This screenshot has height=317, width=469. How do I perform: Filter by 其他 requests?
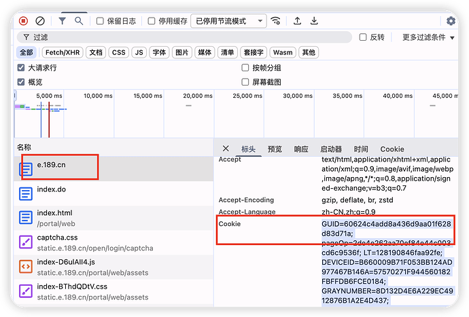pos(309,52)
